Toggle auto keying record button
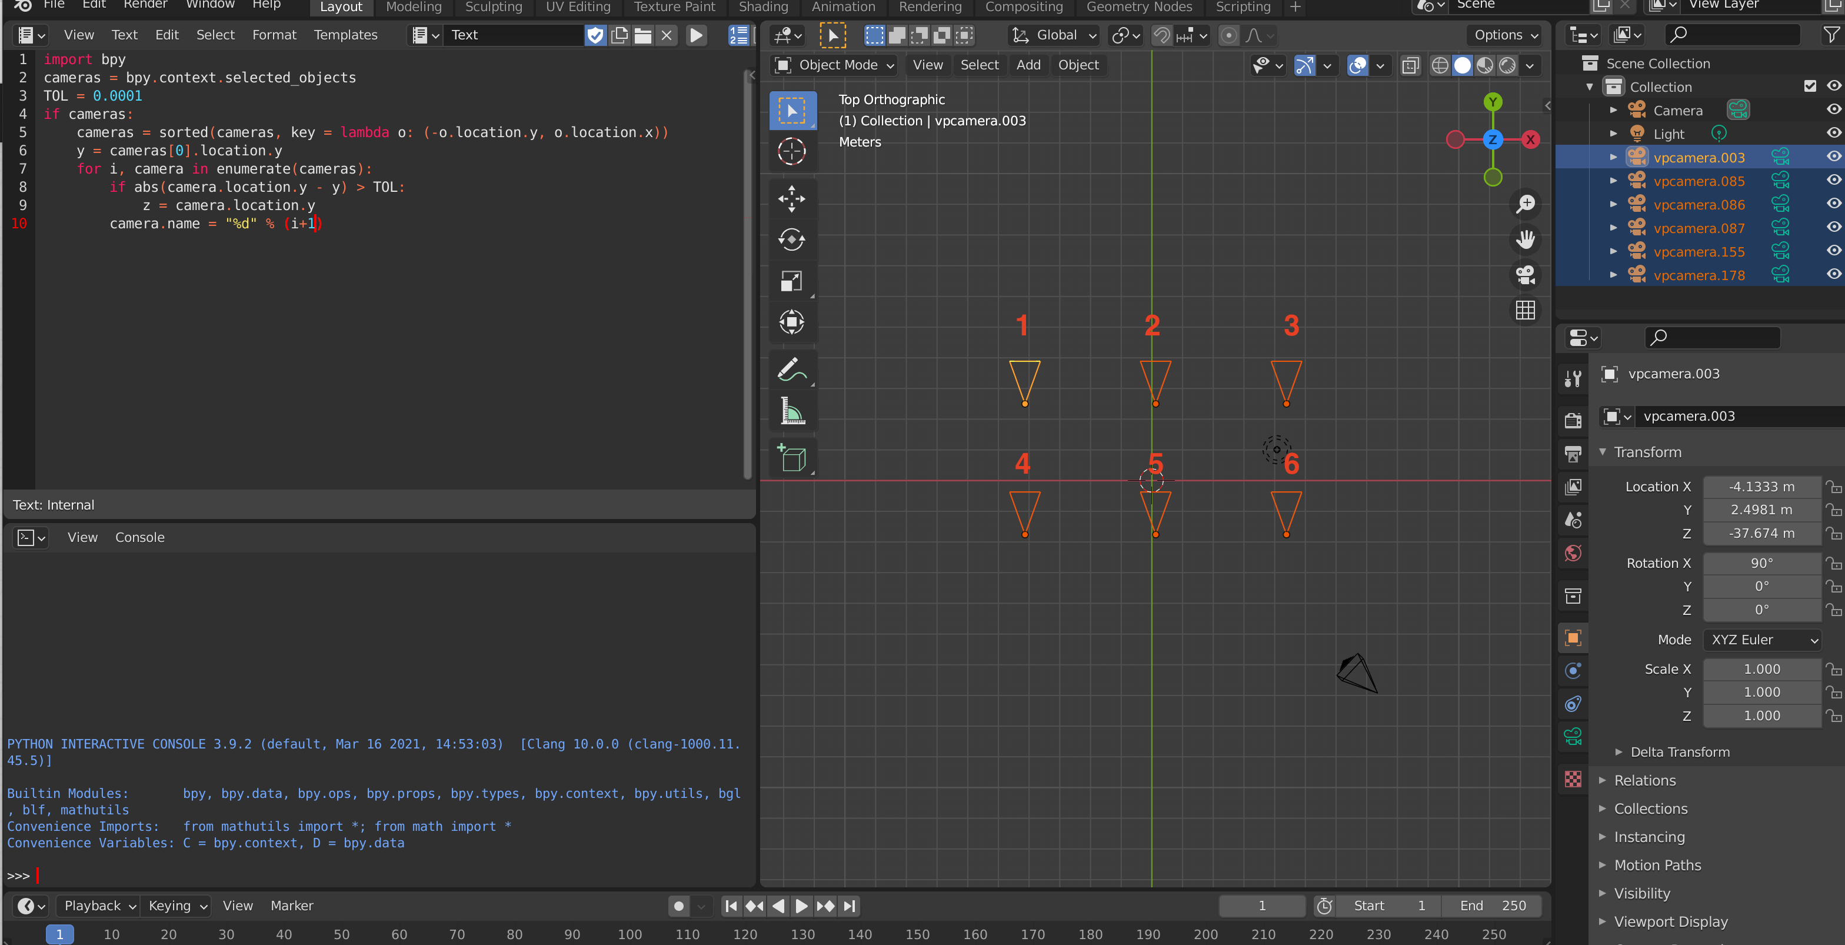Screen dimensions: 1845x945 point(679,906)
